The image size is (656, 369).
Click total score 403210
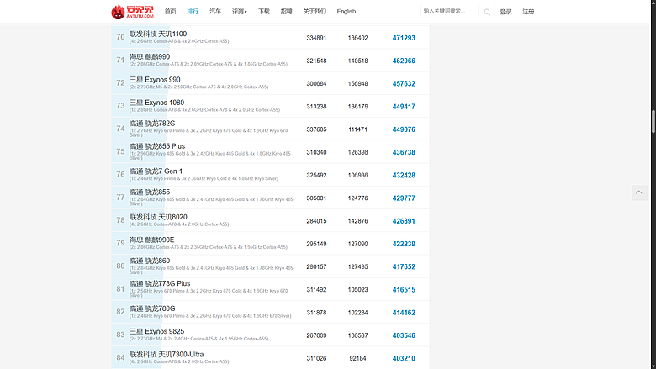coord(404,359)
